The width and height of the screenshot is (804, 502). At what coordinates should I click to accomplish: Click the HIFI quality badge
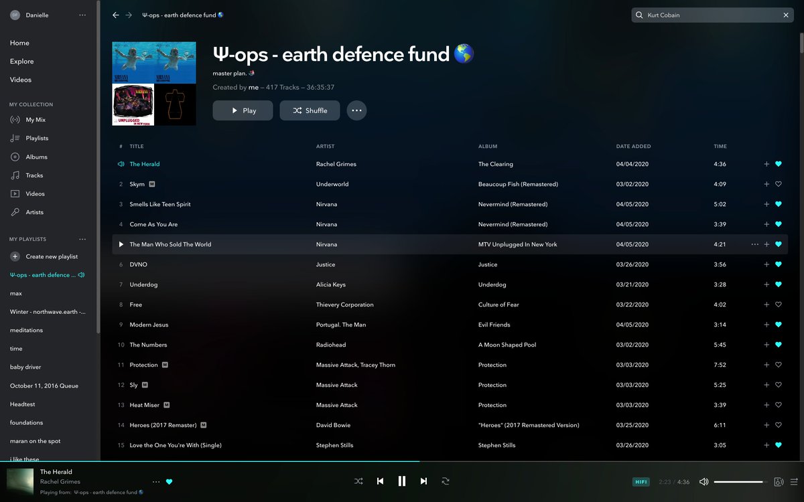coord(641,482)
